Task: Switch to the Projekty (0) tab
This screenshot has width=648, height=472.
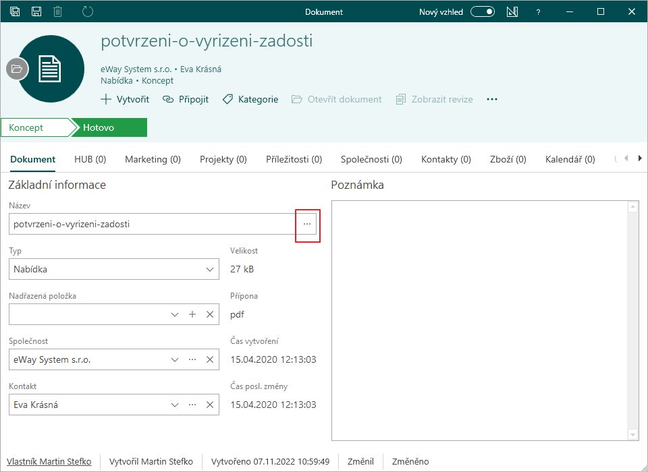Action: click(223, 159)
